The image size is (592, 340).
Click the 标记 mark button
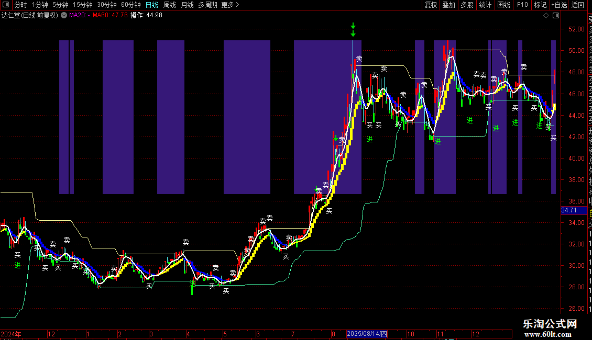click(x=540, y=5)
